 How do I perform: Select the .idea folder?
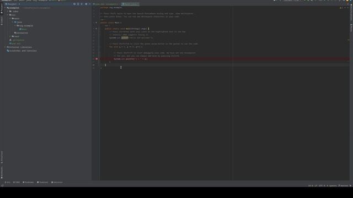(x=14, y=12)
